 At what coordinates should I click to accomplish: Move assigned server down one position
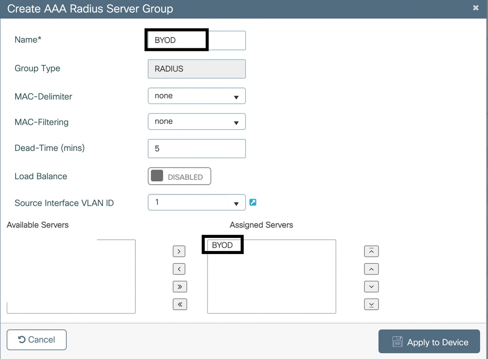coord(371,287)
